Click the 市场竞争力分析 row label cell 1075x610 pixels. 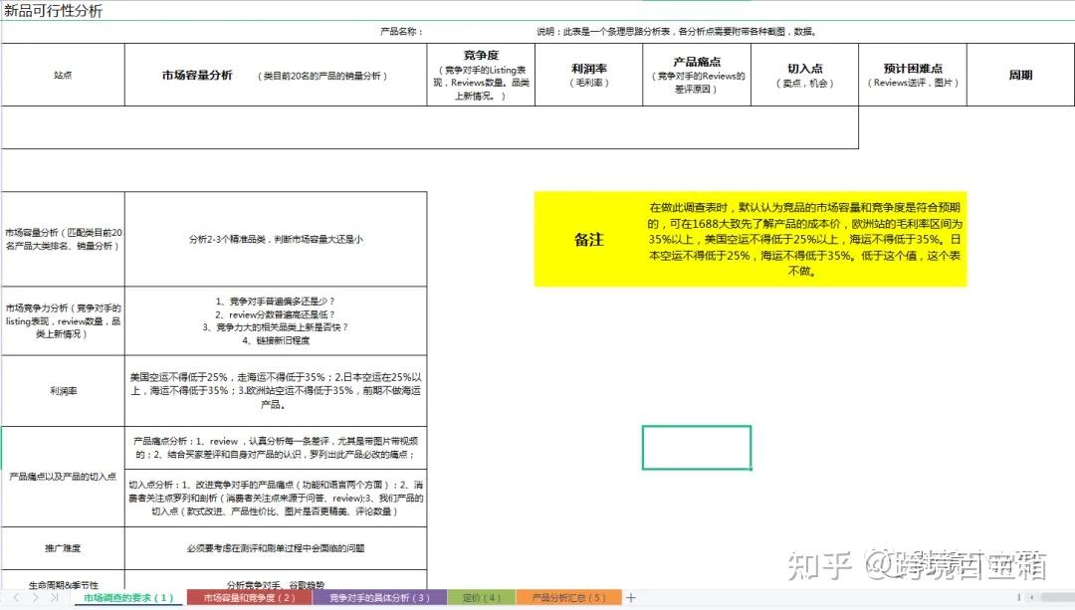click(x=63, y=320)
